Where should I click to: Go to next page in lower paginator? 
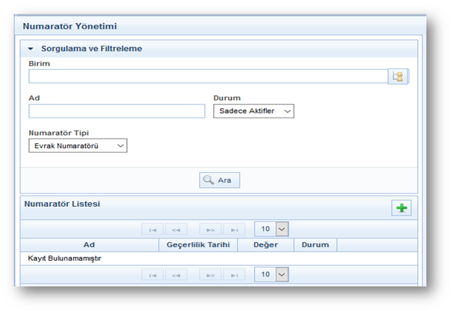211,275
